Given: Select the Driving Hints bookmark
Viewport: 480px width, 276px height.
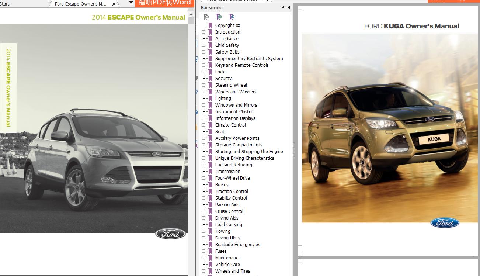Looking at the screenshot, I should click(227, 238).
